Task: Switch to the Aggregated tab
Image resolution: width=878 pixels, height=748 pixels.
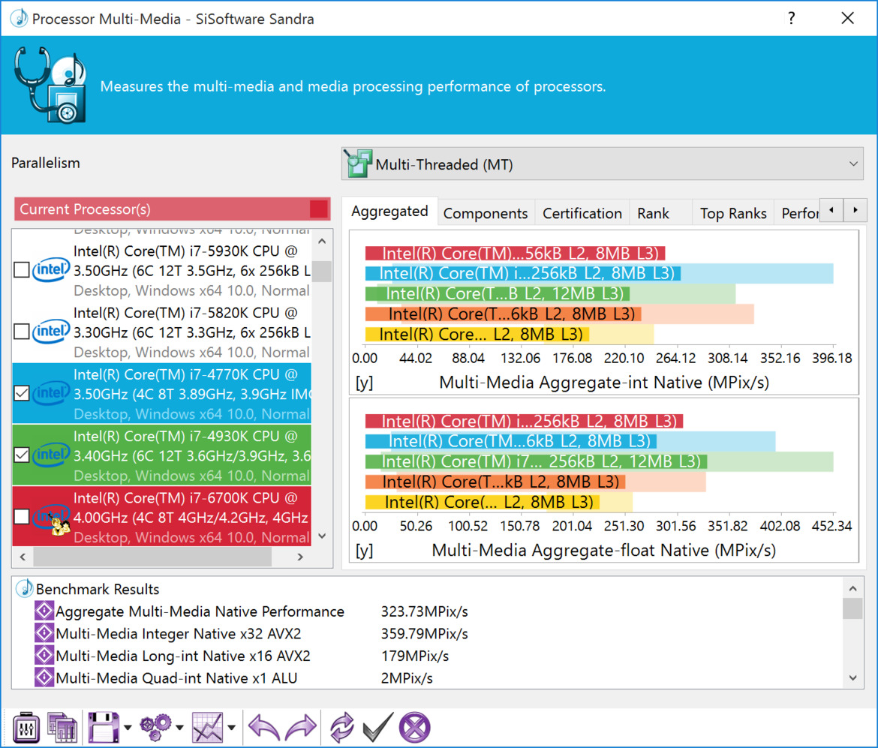Action: point(389,211)
